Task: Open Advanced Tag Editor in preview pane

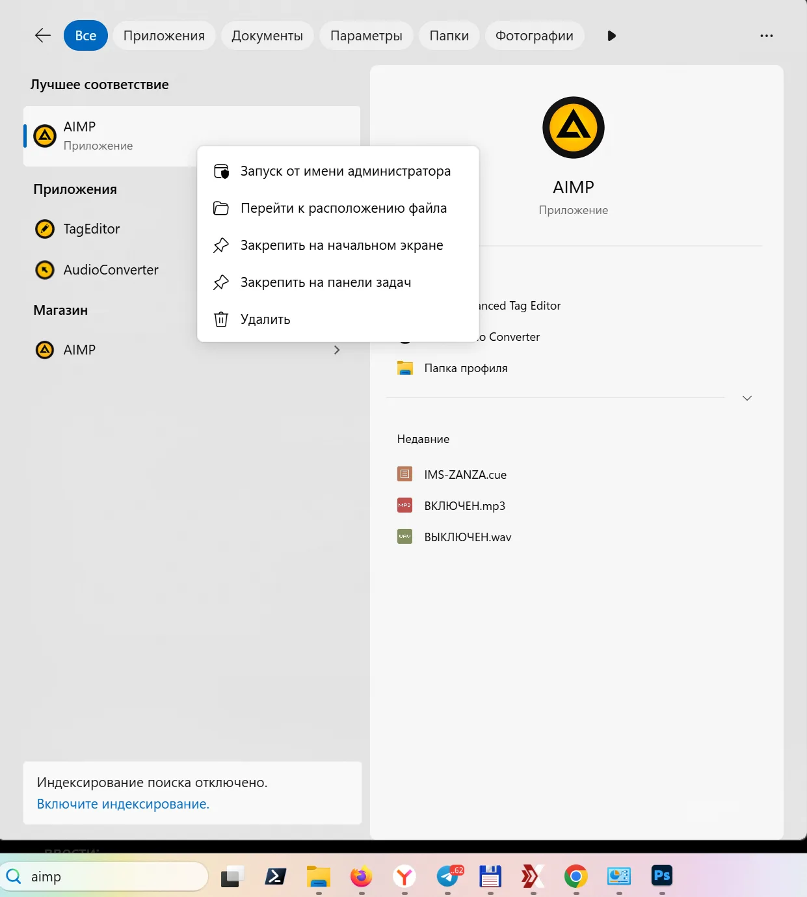Action: (x=520, y=306)
